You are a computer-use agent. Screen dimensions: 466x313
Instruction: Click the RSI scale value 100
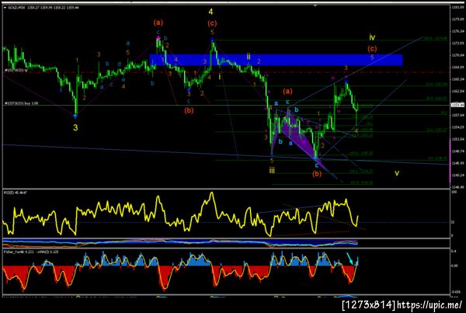(454, 193)
